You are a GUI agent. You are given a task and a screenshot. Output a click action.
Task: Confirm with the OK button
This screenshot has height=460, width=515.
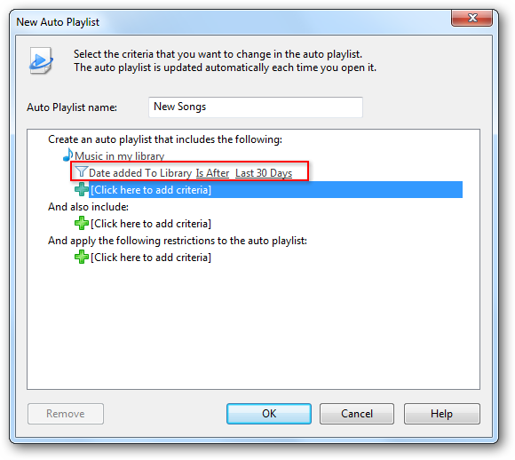(269, 414)
